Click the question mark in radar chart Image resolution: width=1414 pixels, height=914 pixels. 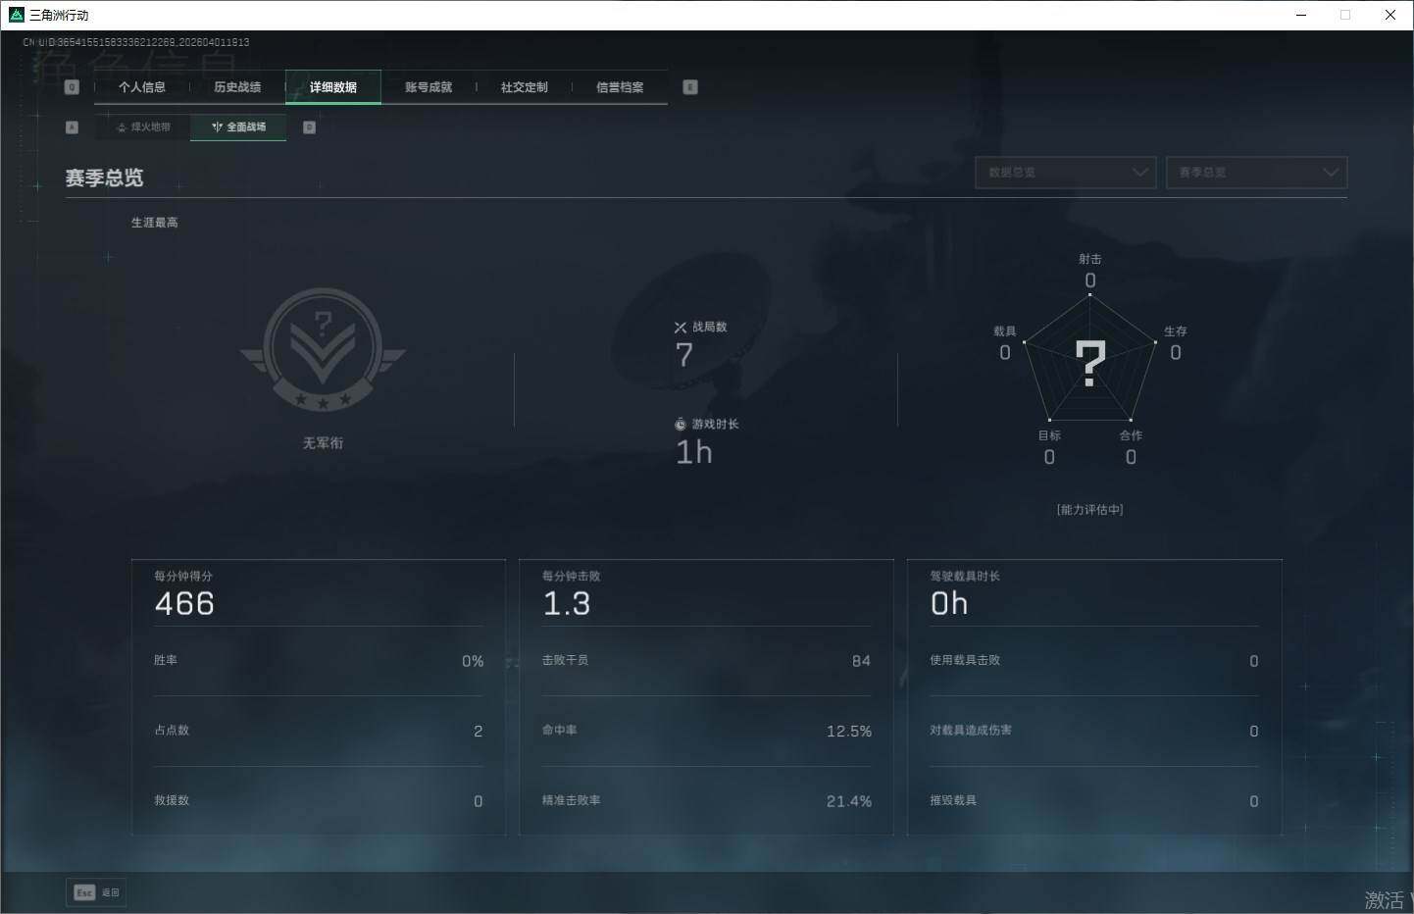pos(1089,363)
